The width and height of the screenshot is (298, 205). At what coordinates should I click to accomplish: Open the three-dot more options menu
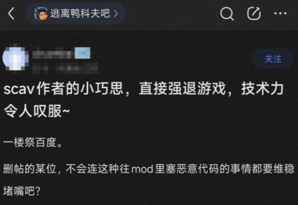tap(280, 13)
